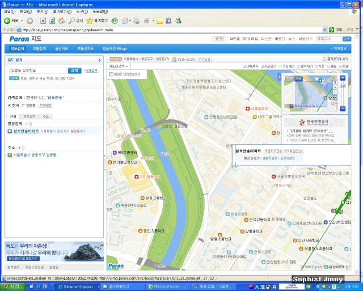
Task: Click the 통합검색 input field at top right
Action: point(328,39)
